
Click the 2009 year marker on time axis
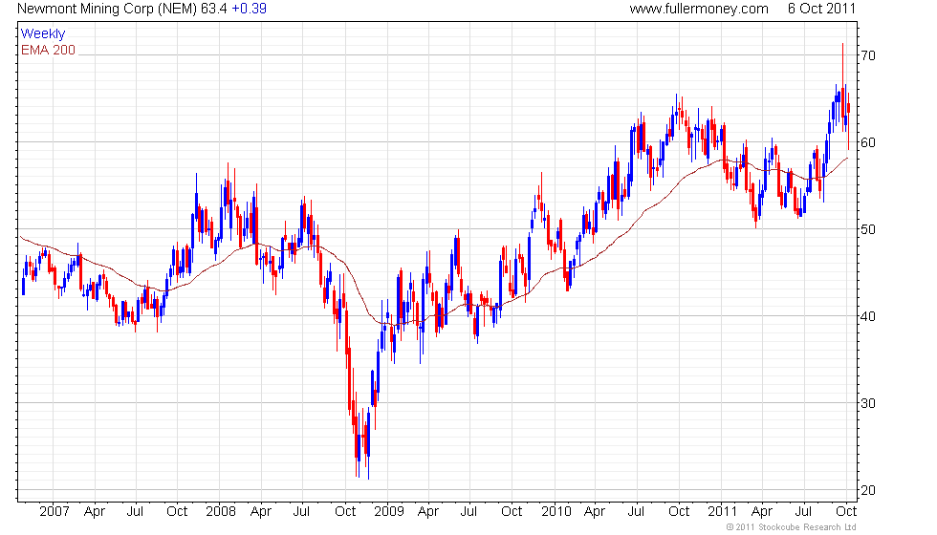pyautogui.click(x=388, y=511)
